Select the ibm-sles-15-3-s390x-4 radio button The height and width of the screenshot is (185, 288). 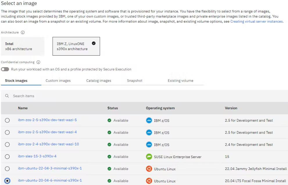pos(7,157)
